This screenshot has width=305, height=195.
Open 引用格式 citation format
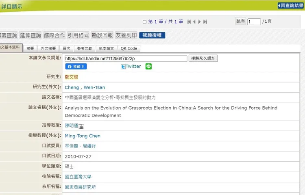pyautogui.click(x=78, y=35)
